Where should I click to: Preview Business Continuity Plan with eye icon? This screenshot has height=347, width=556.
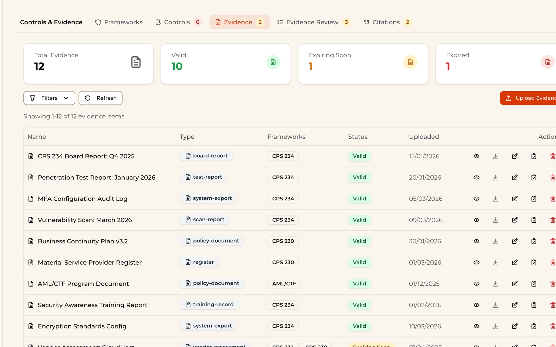pyautogui.click(x=476, y=241)
